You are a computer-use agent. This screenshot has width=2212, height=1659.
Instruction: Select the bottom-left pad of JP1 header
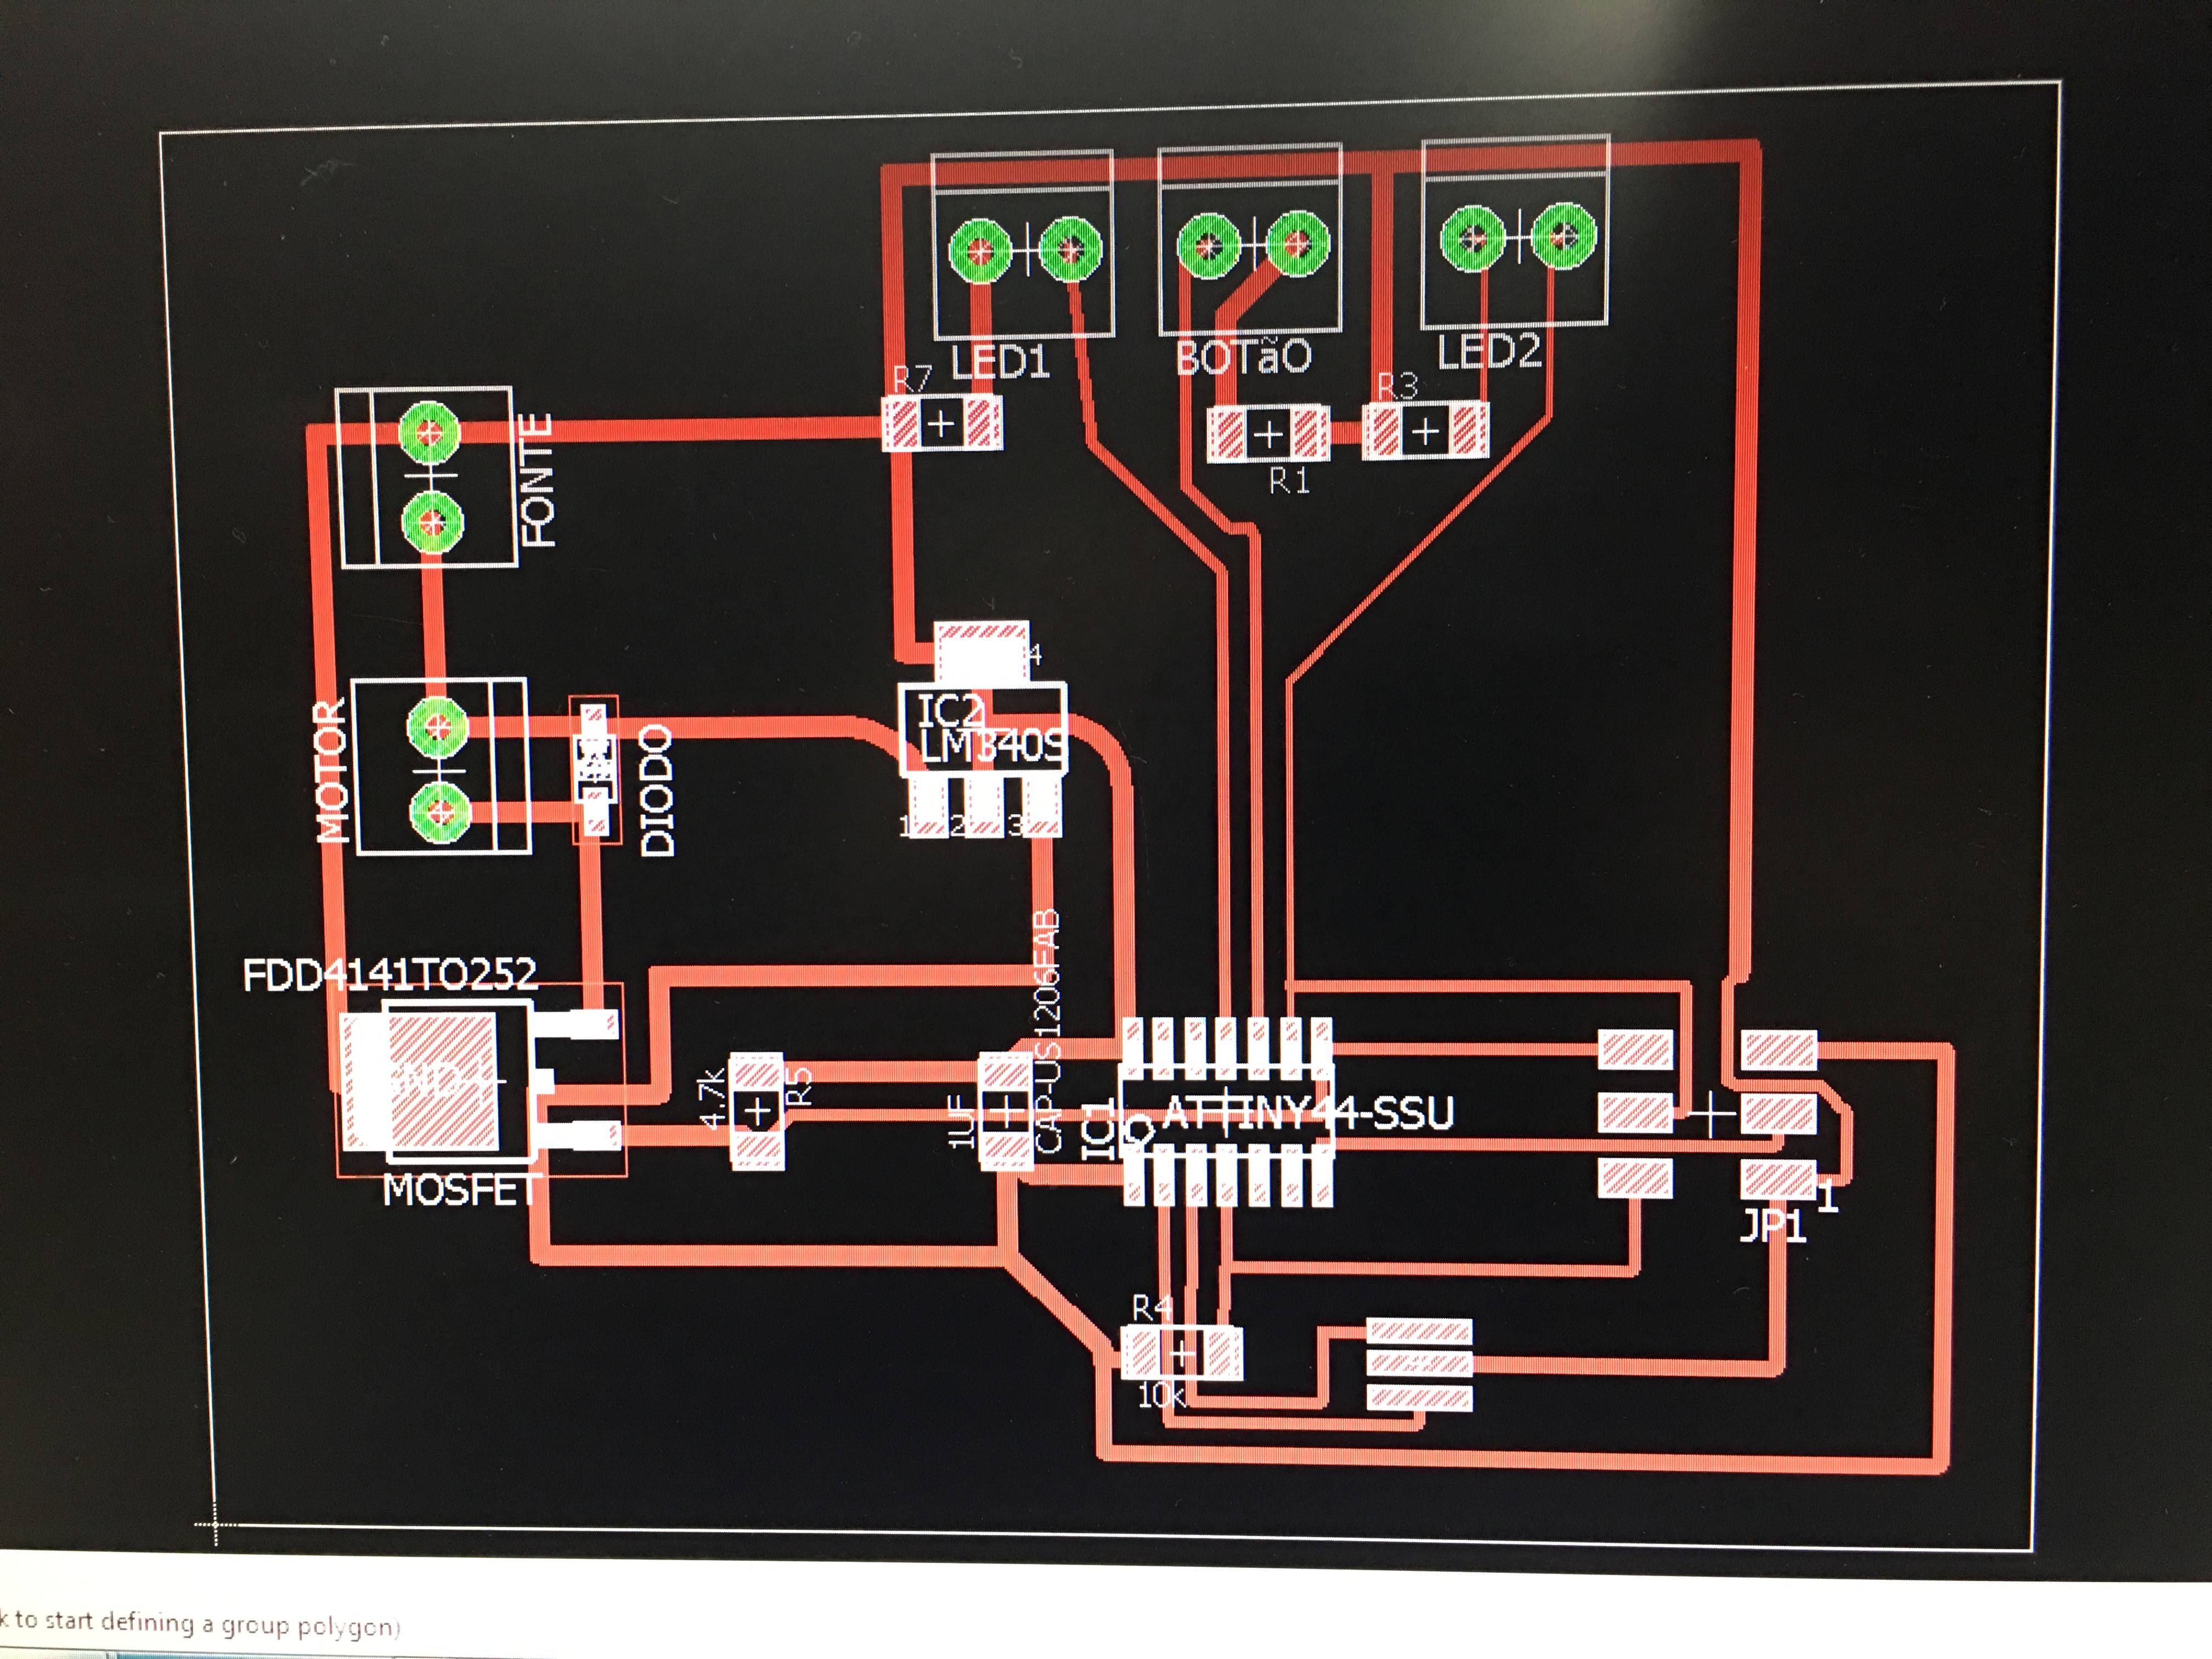1635,1178
